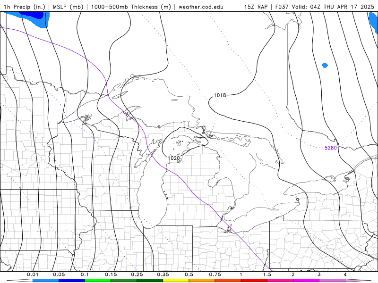Click the 0.75 legend value
Viewport: 378px width, 283px height.
point(215,275)
